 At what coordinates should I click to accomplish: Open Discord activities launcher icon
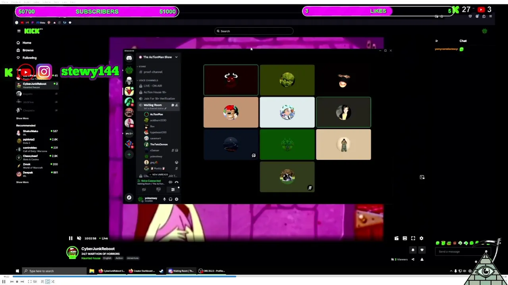[x=173, y=190]
